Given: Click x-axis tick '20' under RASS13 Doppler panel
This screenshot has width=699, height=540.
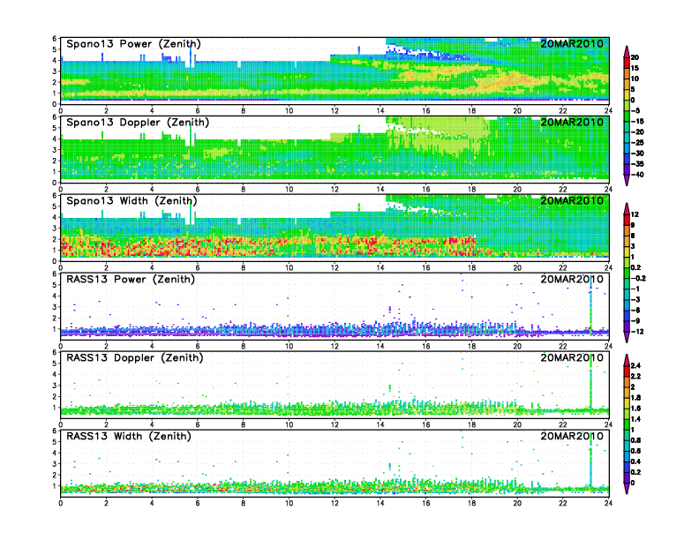Looking at the screenshot, I should coord(517,424).
